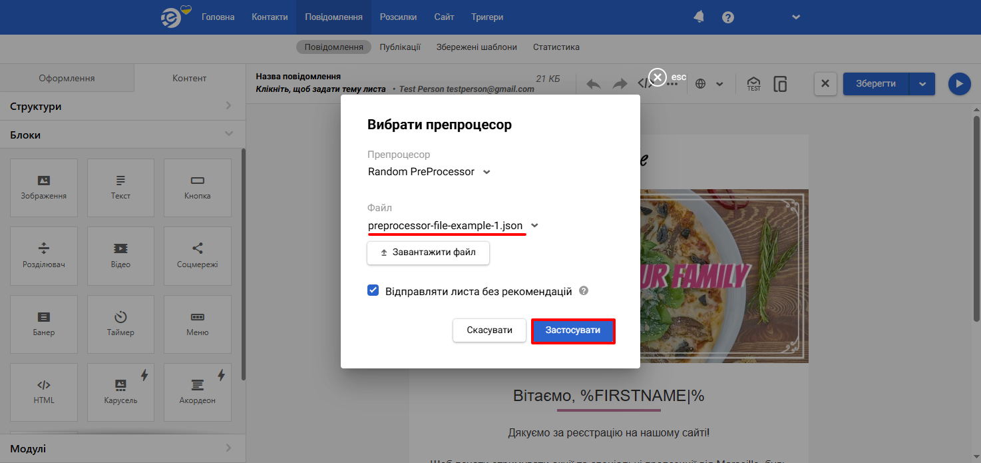Select the Банер block
This screenshot has height=463, width=981.
coord(44,324)
